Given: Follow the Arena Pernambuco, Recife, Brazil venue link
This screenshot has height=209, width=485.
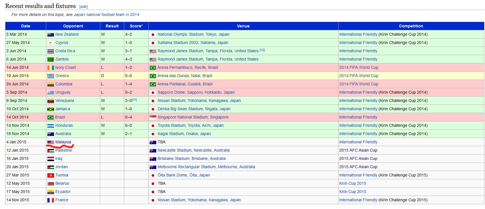Looking at the screenshot, I should [187, 67].
